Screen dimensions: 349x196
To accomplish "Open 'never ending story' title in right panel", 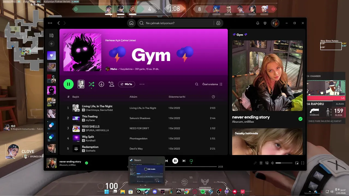I will (x=251, y=117).
